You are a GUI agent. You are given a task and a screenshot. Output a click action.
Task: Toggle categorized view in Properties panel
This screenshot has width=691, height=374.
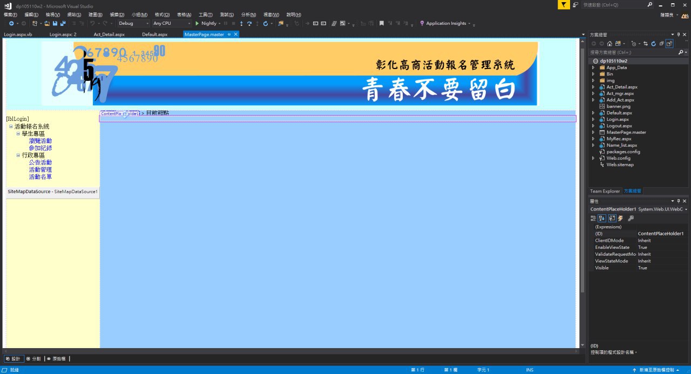coord(593,219)
